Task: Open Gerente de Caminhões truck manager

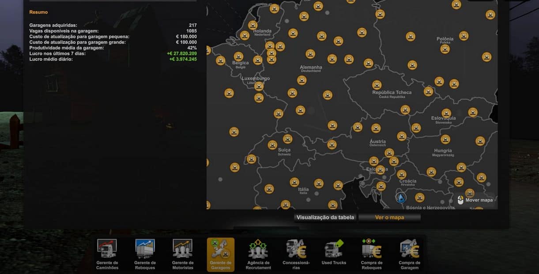Action: click(107, 254)
